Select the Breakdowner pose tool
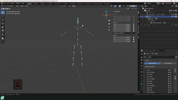 pyautogui.click(x=3, y=42)
